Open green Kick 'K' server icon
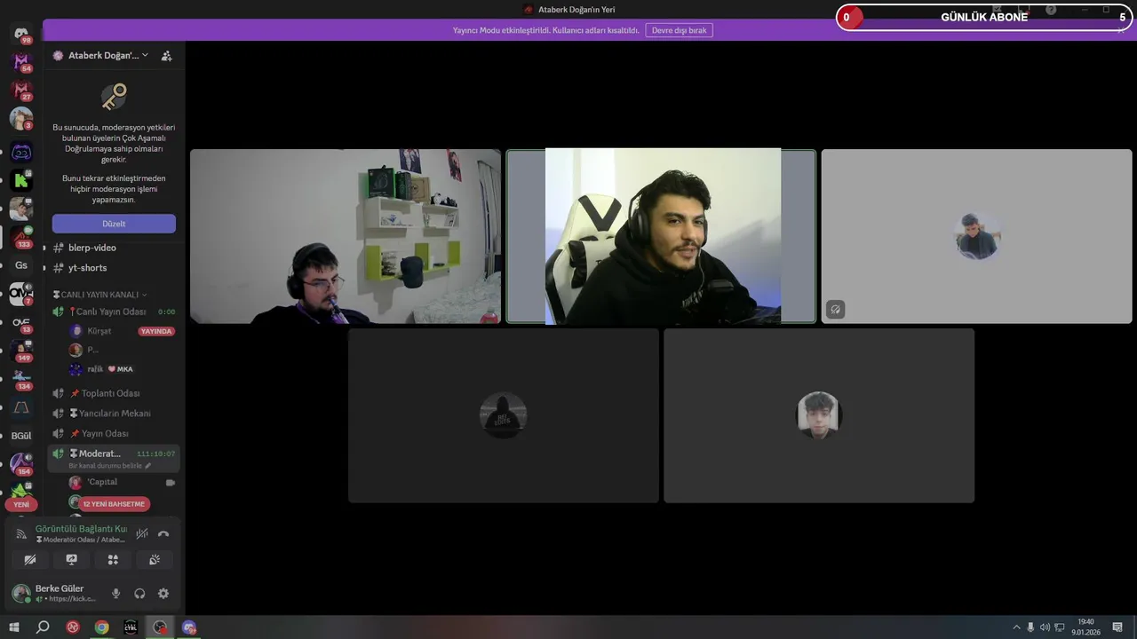This screenshot has height=639, width=1137. point(21,180)
